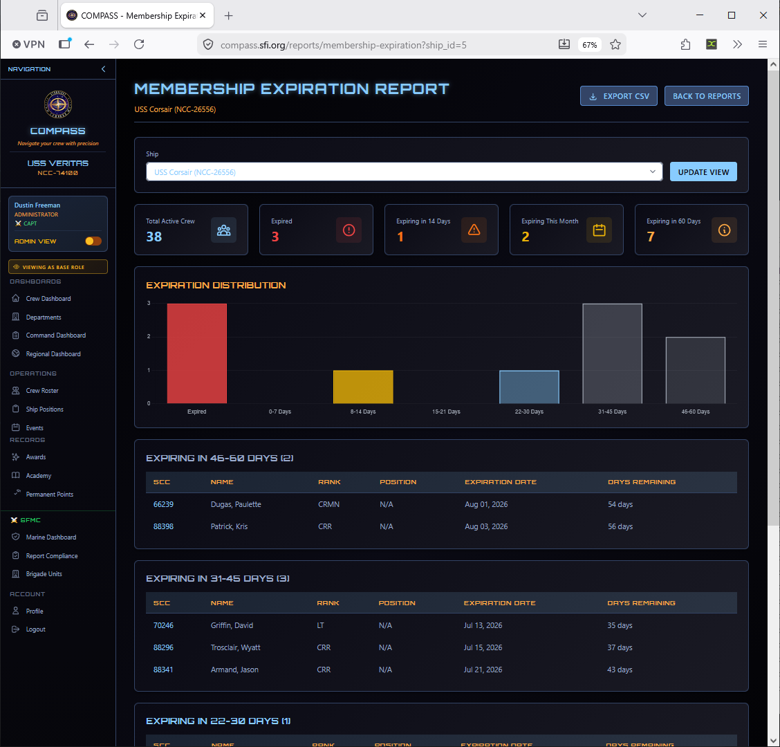The height and width of the screenshot is (747, 780).
Task: Reload the page with refresh icon
Action: pos(139,44)
